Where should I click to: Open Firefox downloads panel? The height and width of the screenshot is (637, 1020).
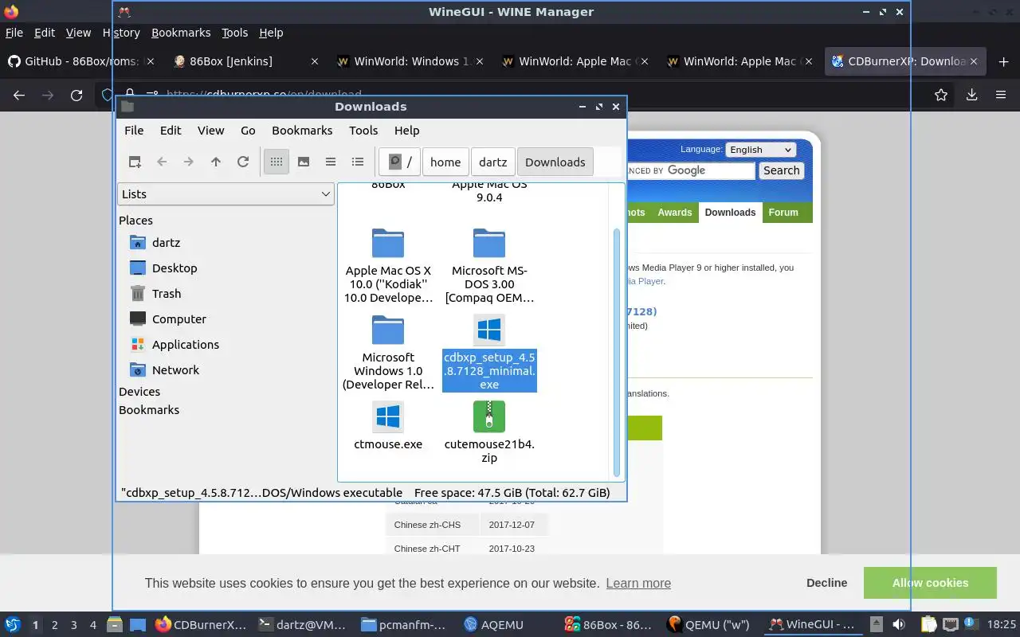click(x=971, y=95)
